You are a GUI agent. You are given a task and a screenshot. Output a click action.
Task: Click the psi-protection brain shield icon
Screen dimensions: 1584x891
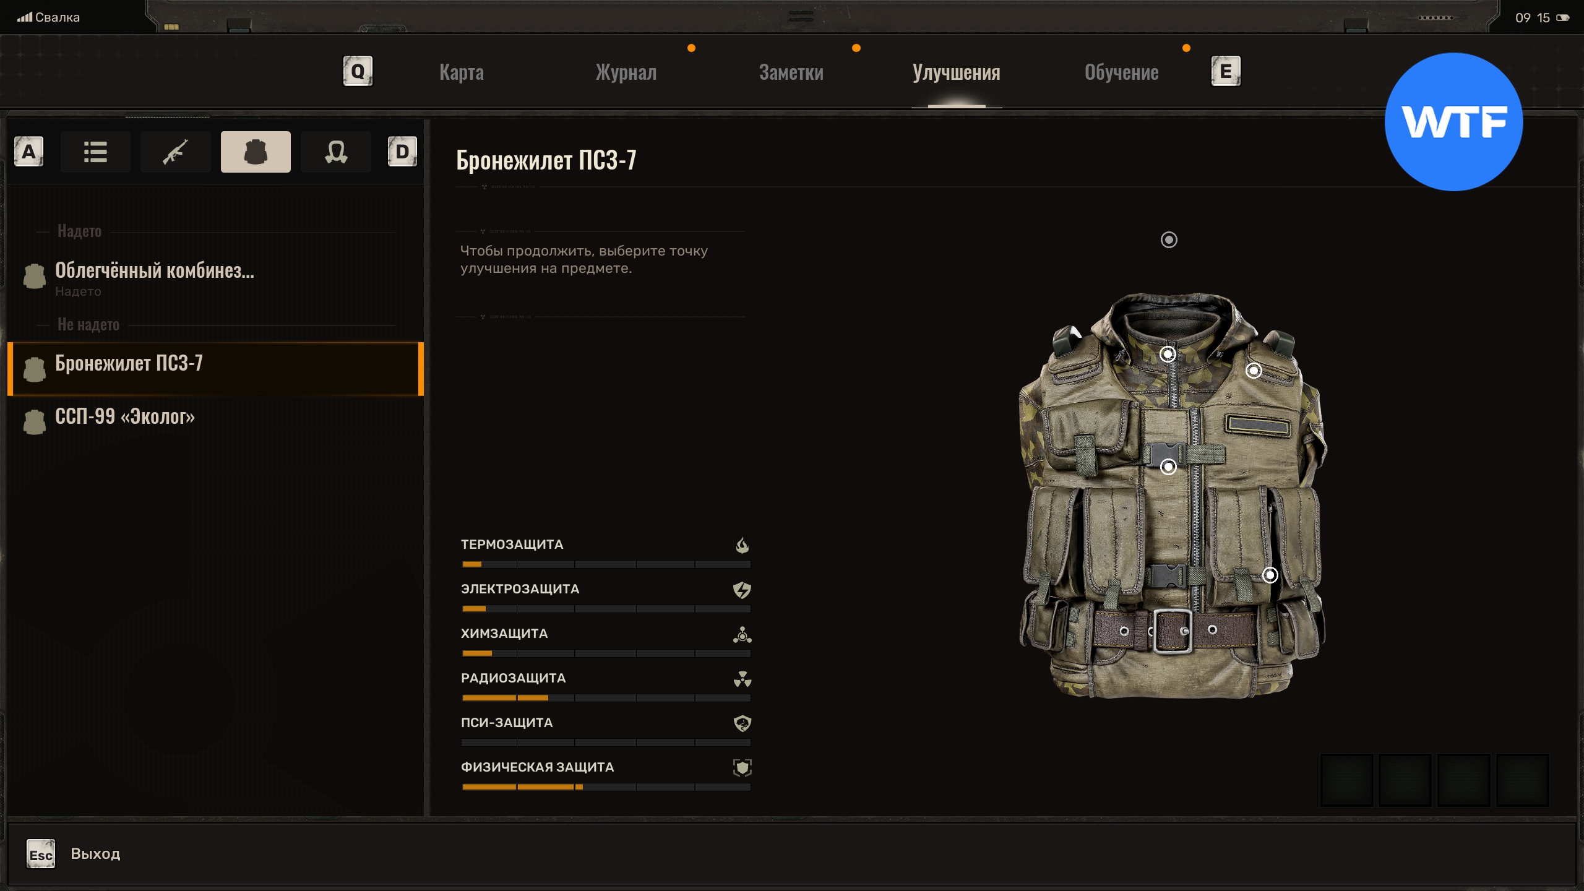742,723
